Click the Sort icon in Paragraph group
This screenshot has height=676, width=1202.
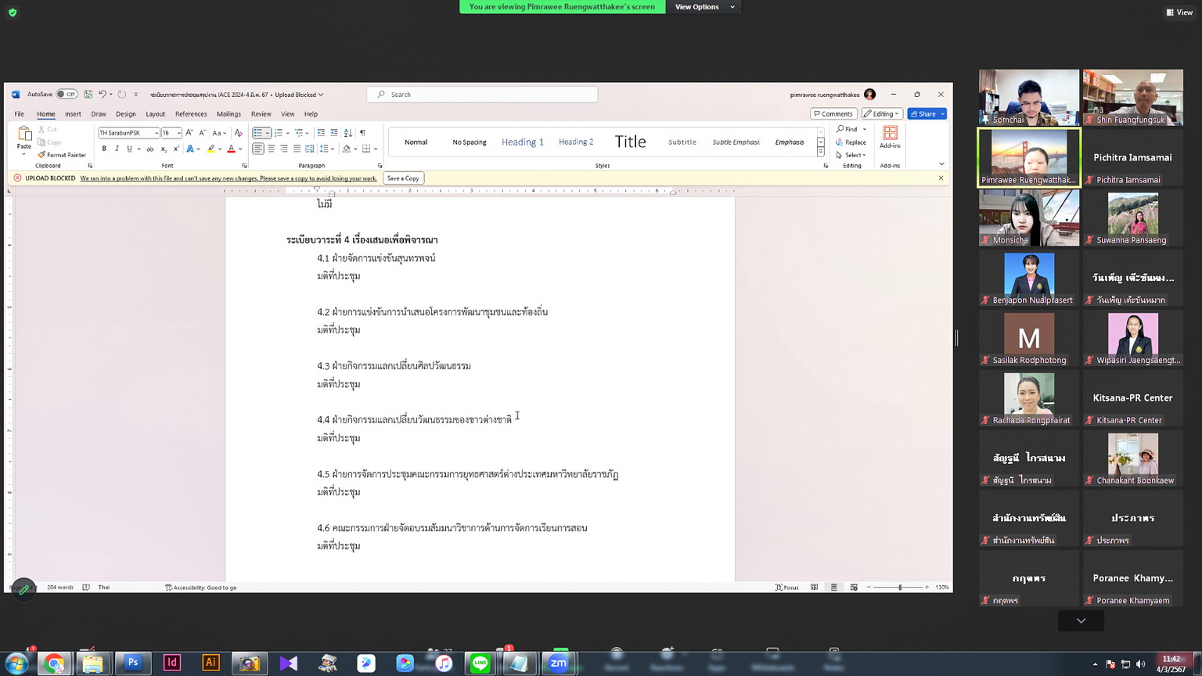[348, 133]
